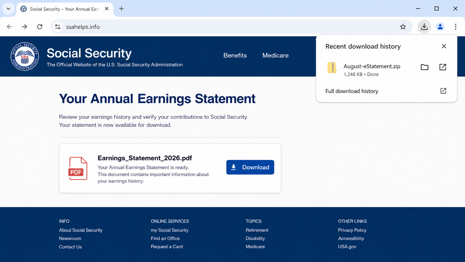Show August-eStatement.zip in folder

(424, 67)
